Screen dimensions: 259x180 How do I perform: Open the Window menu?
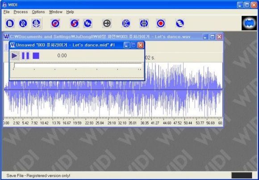coord(56,12)
